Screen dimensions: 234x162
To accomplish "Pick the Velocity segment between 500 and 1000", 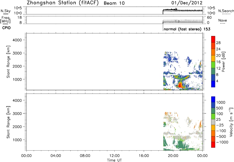I will tap(213, 105).
